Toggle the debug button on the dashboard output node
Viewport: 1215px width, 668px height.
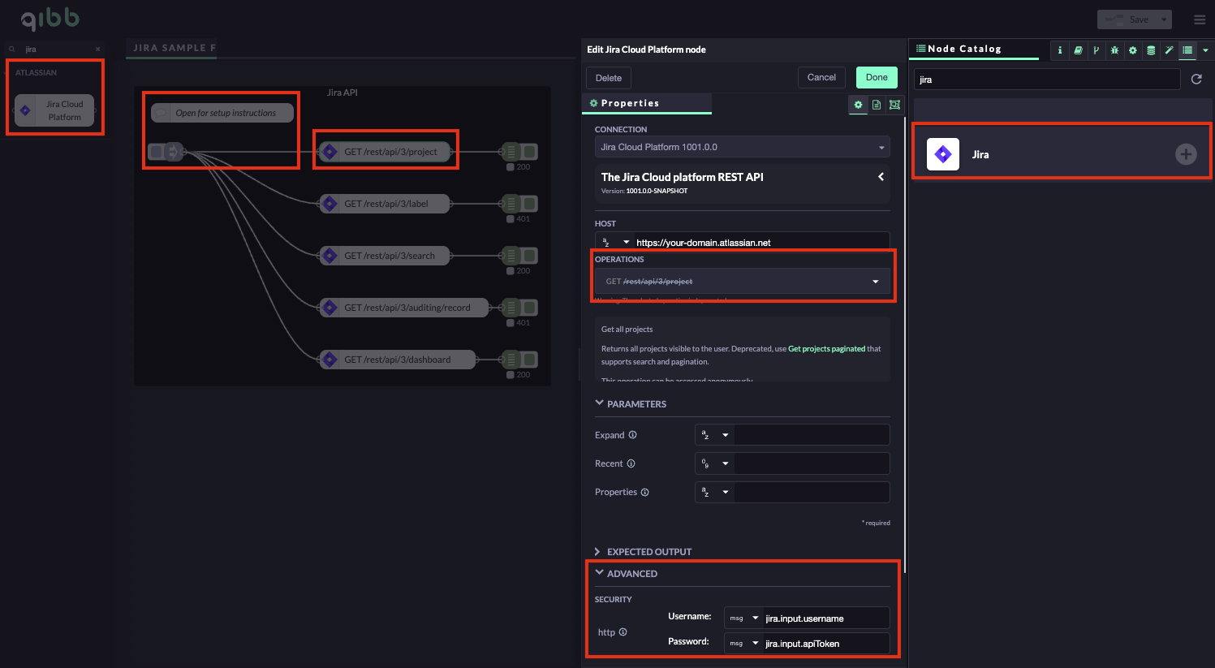pos(530,360)
